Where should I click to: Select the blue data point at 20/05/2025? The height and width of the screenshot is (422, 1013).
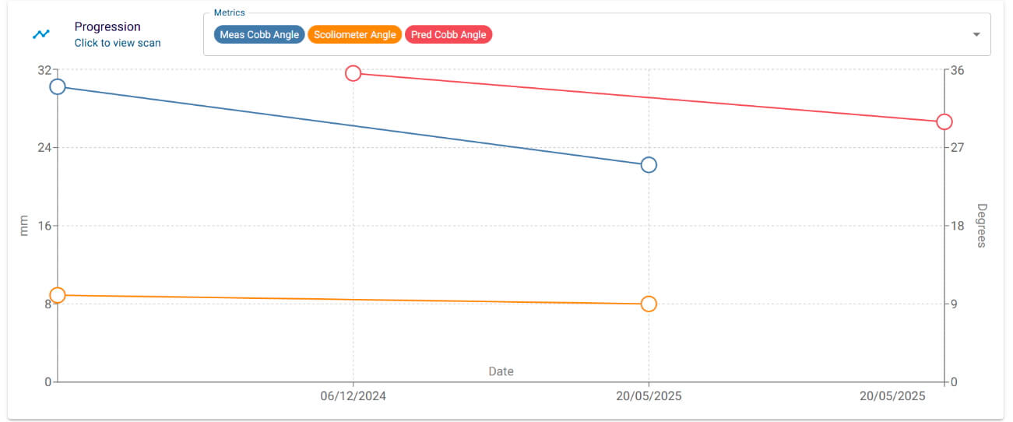(x=649, y=165)
